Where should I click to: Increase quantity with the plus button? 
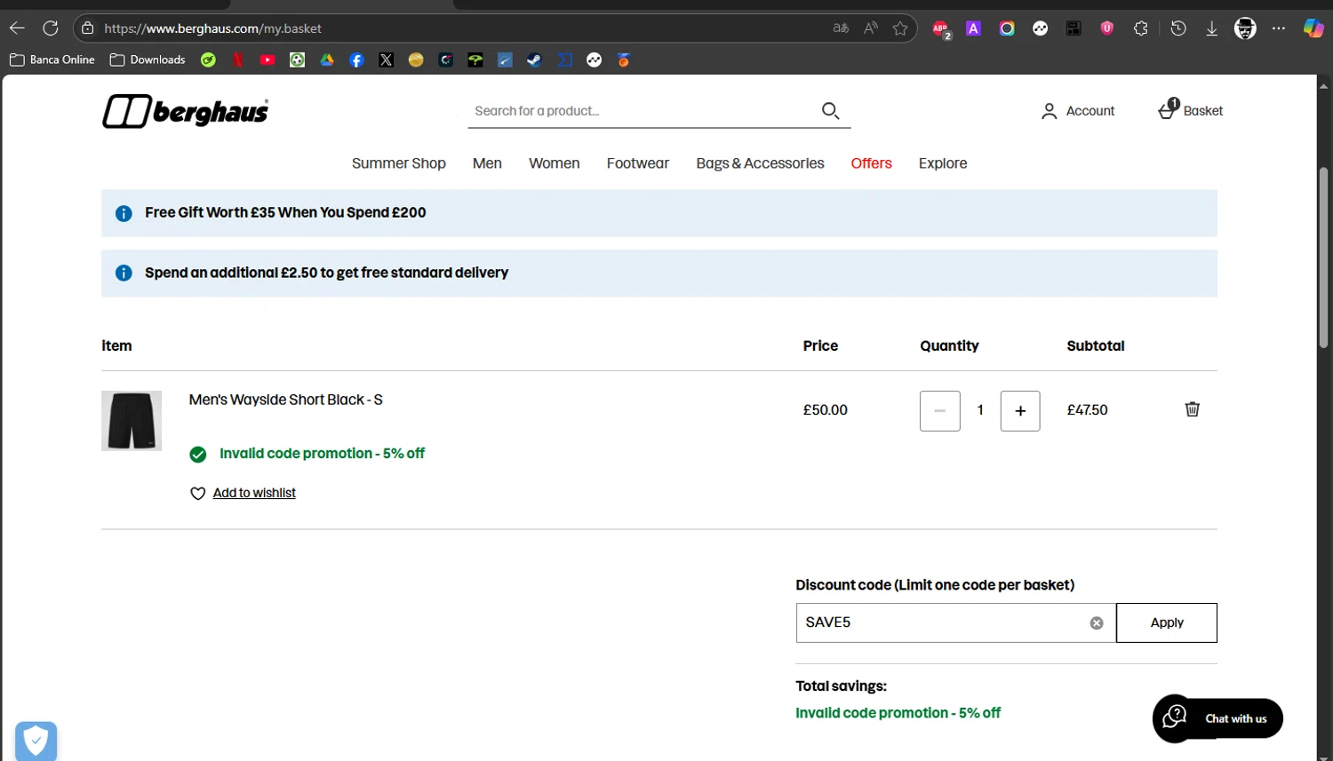pos(1019,411)
